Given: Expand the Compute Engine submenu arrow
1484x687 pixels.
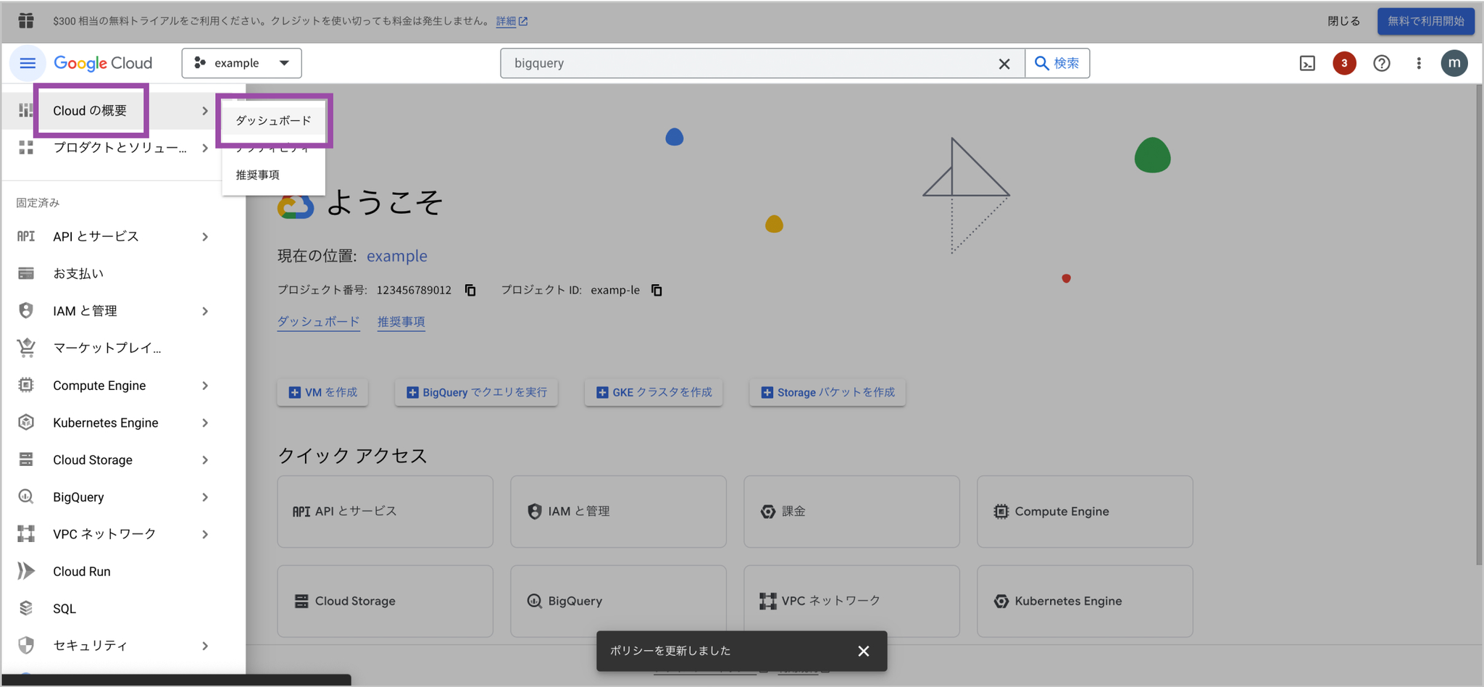Looking at the screenshot, I should 205,386.
